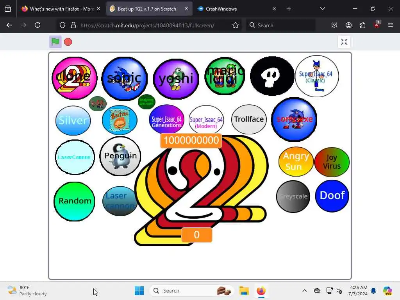Click the Random green bubble
Screen dimensions: 400x300
tap(74, 201)
